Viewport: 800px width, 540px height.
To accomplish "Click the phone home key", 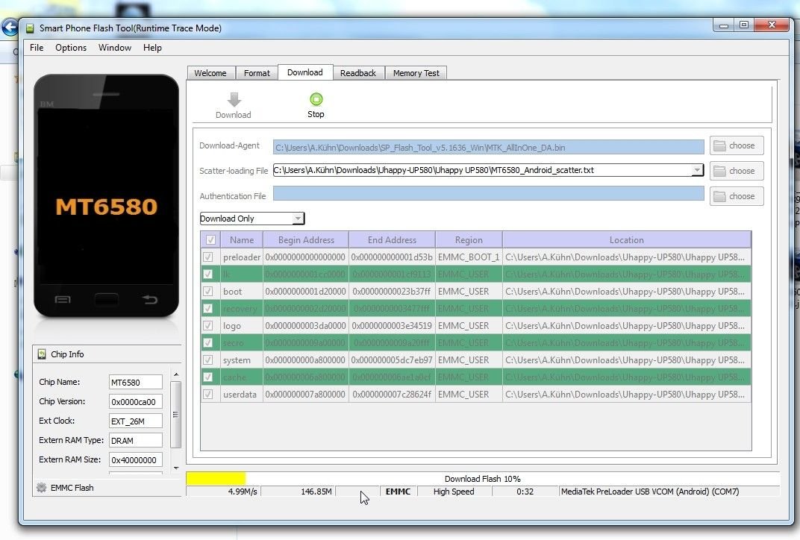I will 106,299.
